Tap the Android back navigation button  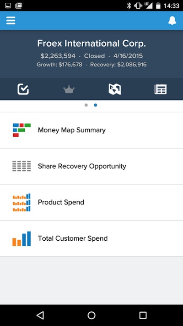tap(40, 315)
